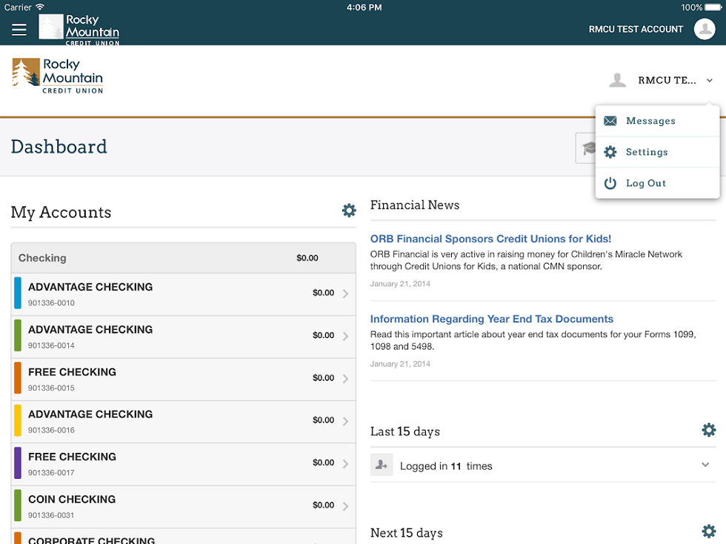This screenshot has width=726, height=544.
Task: Open the Last 15 days settings gear
Action: [x=708, y=430]
